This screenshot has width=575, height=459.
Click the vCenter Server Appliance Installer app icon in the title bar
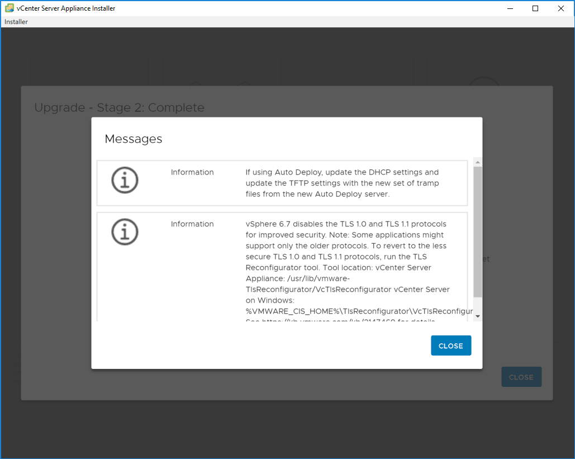click(9, 8)
